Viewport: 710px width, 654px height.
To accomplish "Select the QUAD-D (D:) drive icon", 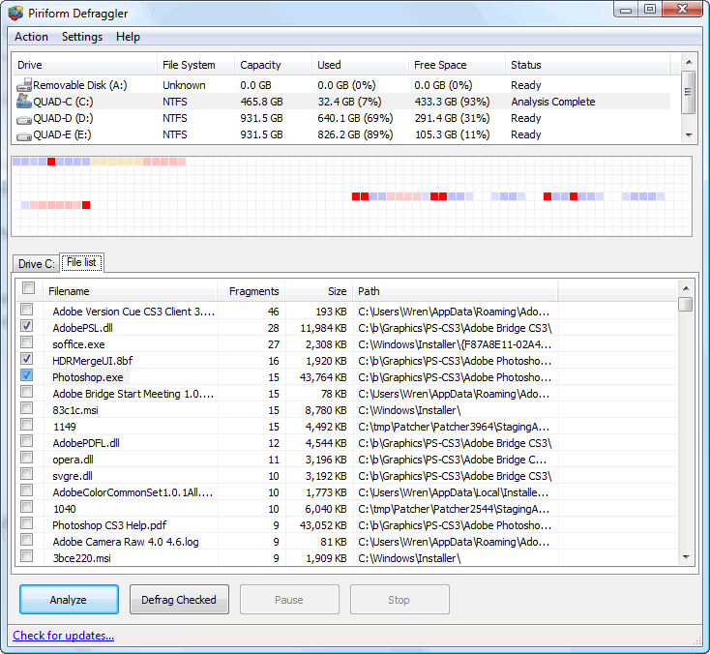I will (x=24, y=120).
